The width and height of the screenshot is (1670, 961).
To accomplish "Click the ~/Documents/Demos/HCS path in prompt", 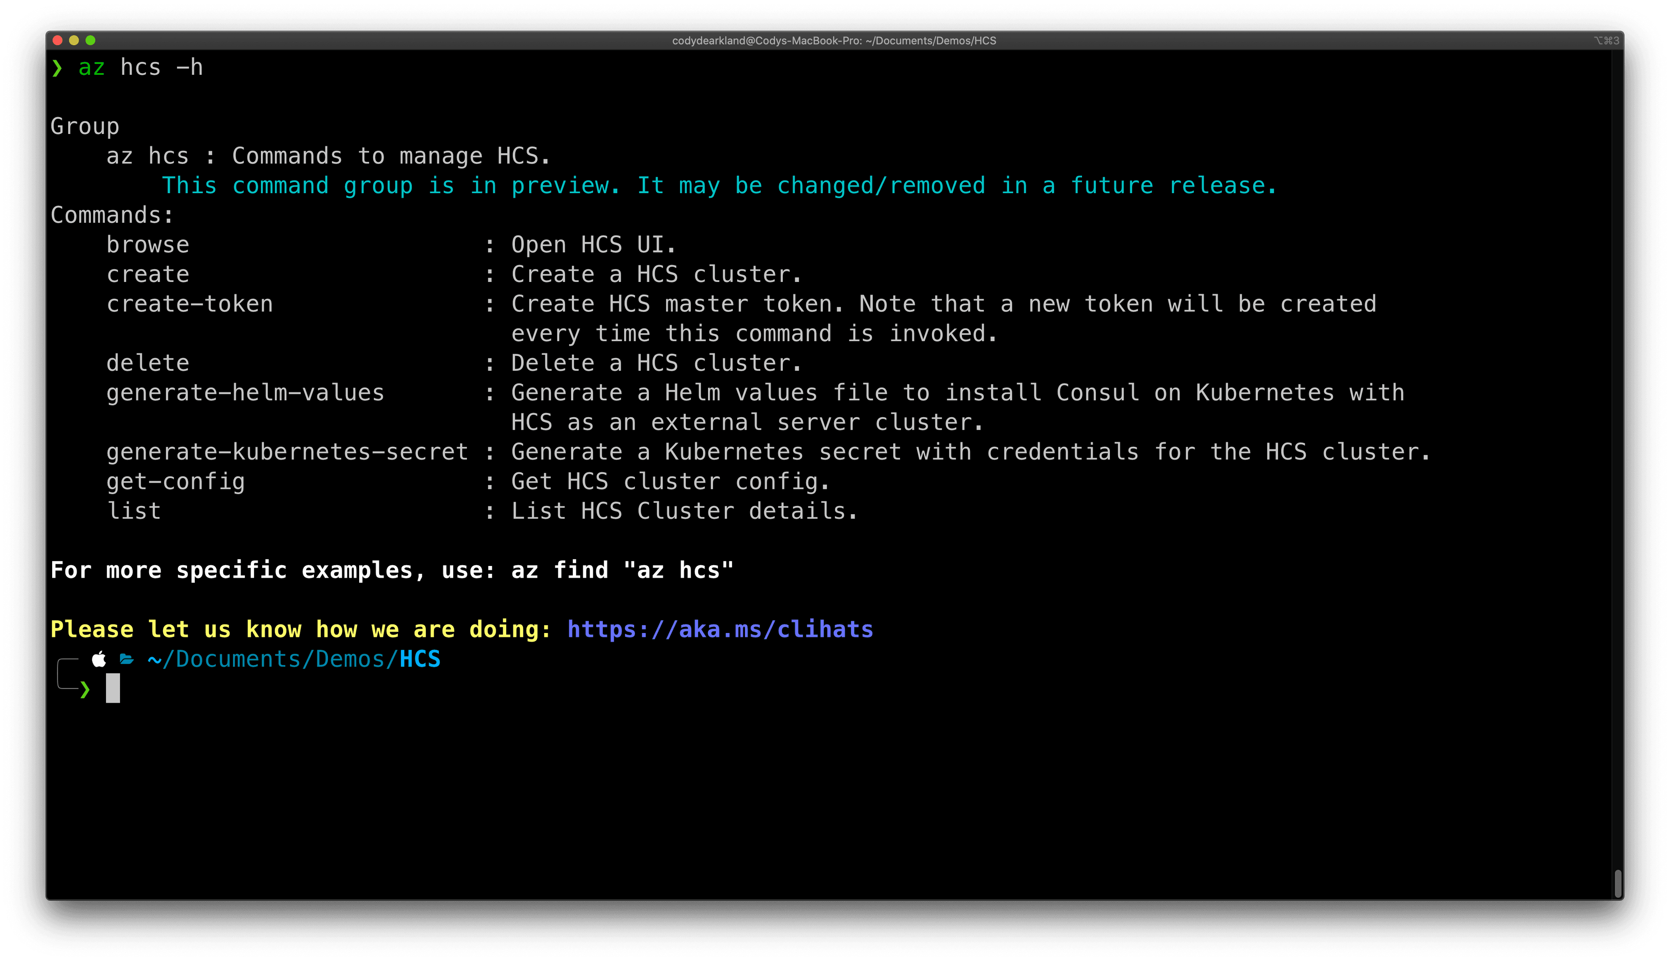I will point(294,660).
